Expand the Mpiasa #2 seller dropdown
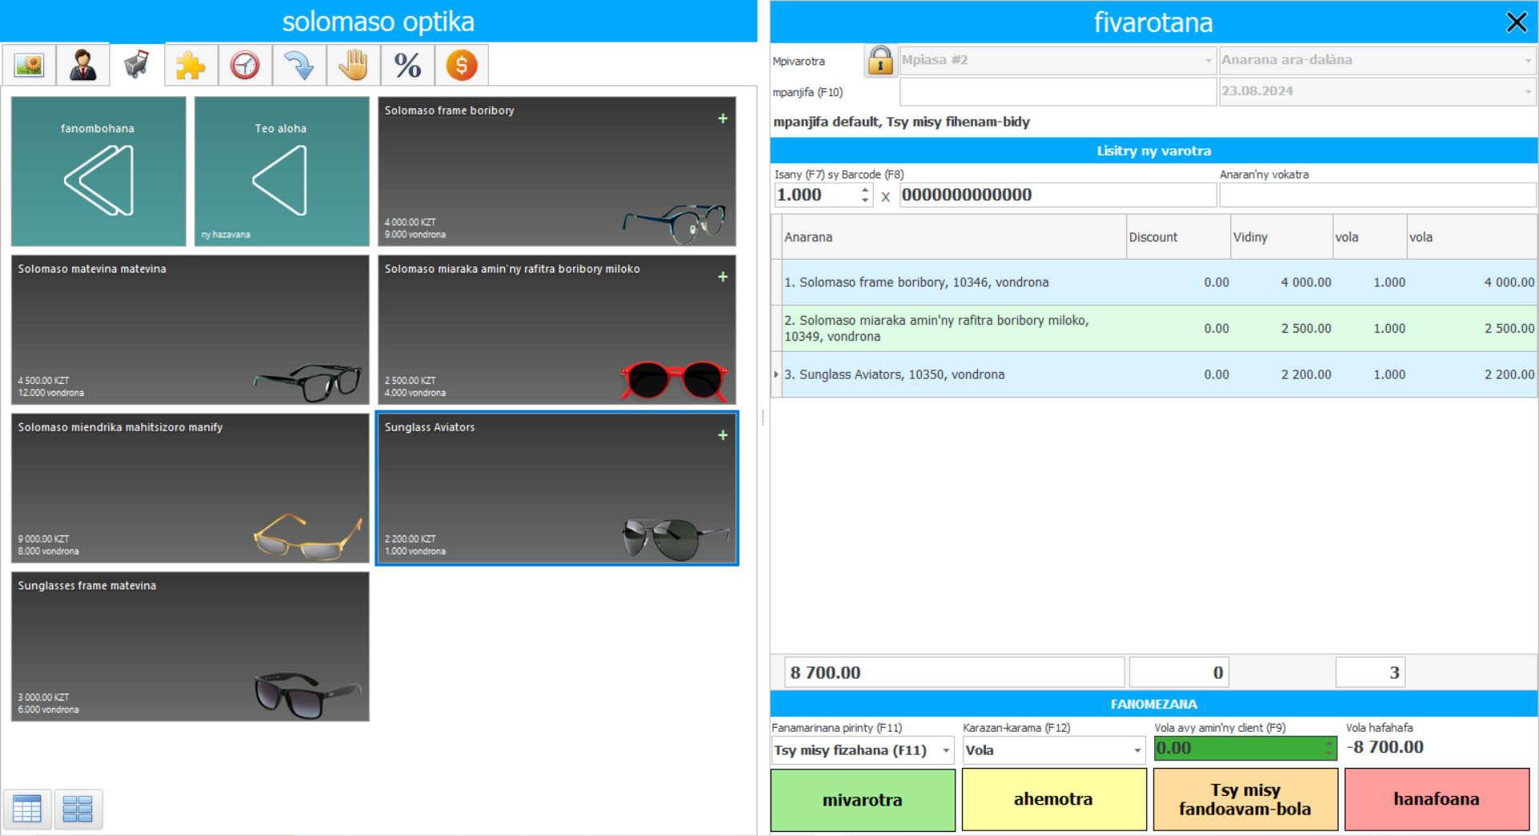Image resolution: width=1539 pixels, height=836 pixels. pos(1208,60)
